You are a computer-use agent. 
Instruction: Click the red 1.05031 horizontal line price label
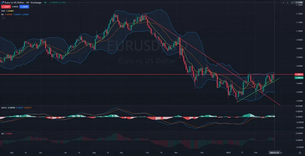click(298, 74)
